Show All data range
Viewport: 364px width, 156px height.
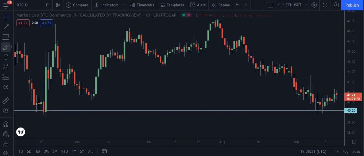(90, 151)
